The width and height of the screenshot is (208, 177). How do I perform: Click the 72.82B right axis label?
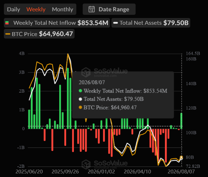coord(193,166)
